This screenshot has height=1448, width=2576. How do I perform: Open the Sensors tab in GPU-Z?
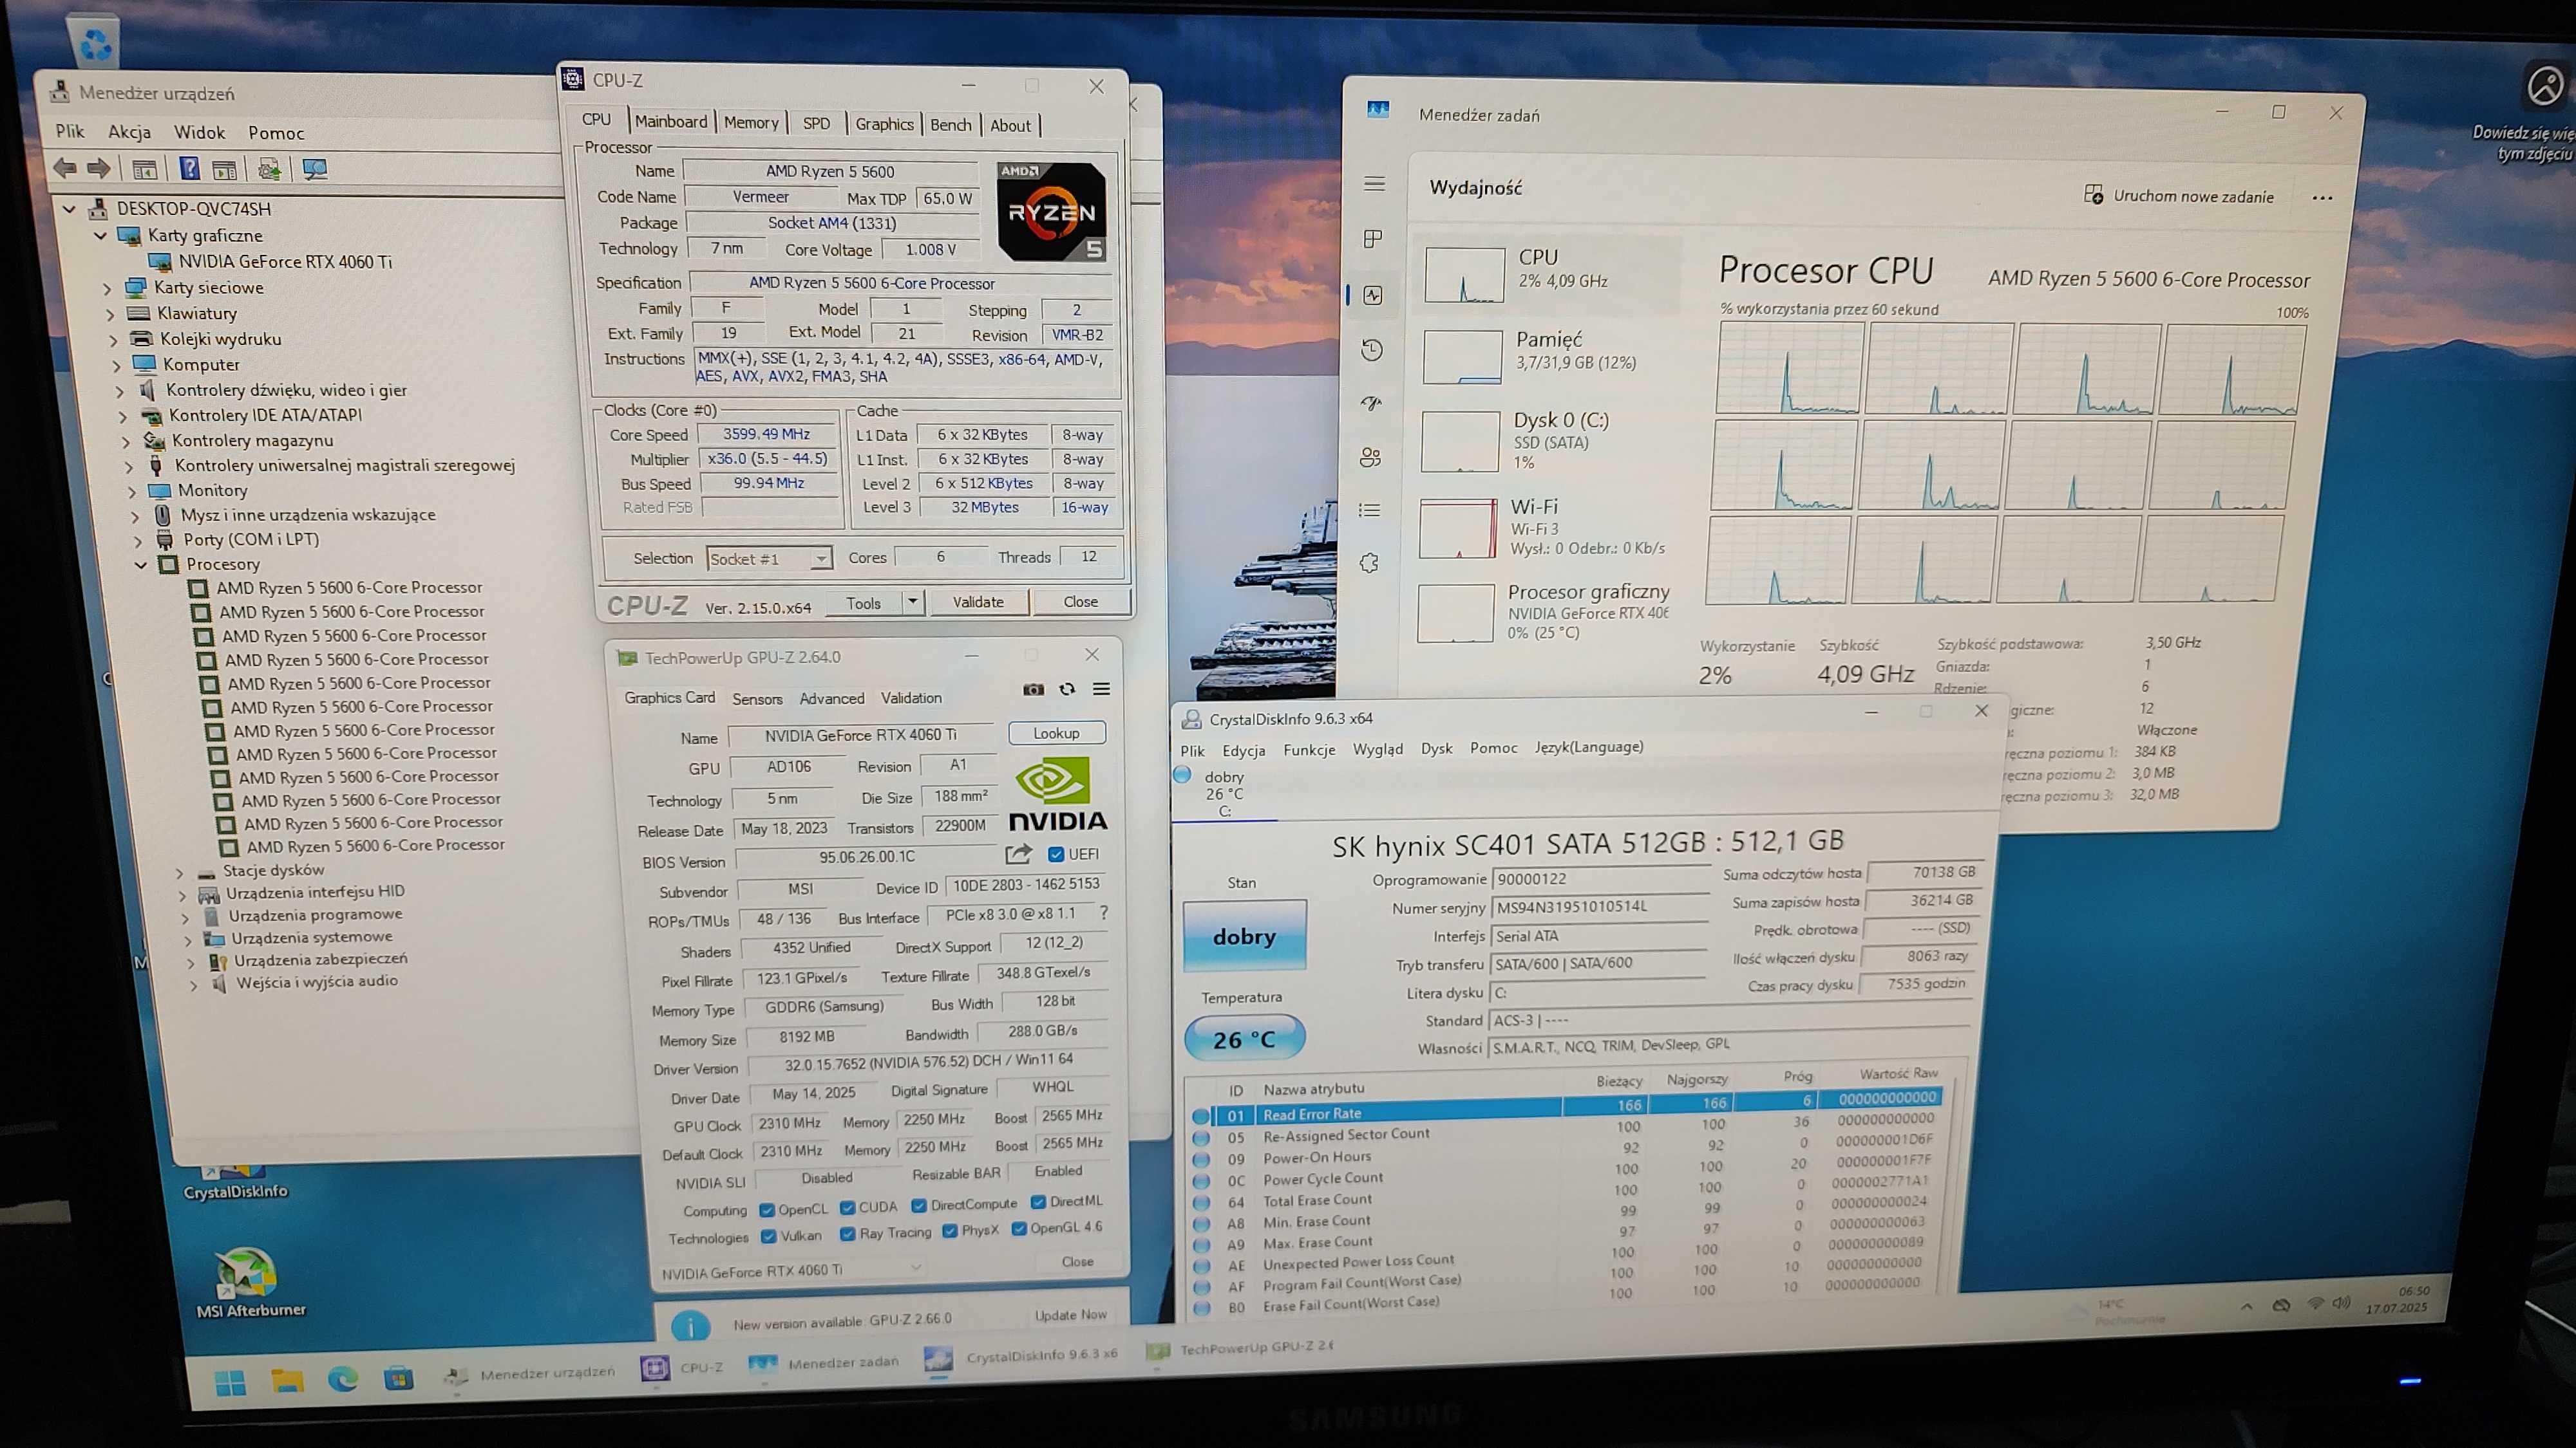tap(757, 698)
